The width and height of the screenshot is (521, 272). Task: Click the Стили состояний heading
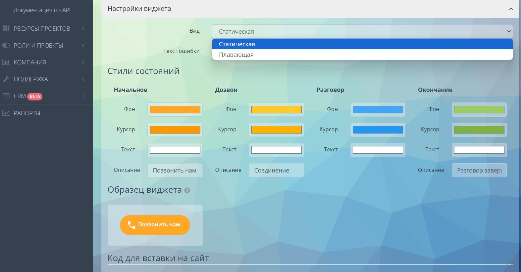(143, 71)
